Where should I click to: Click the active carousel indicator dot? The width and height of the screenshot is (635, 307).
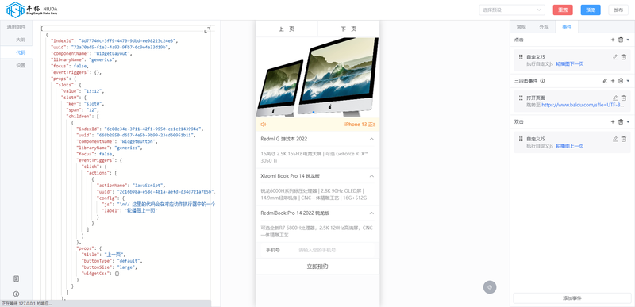point(314,113)
